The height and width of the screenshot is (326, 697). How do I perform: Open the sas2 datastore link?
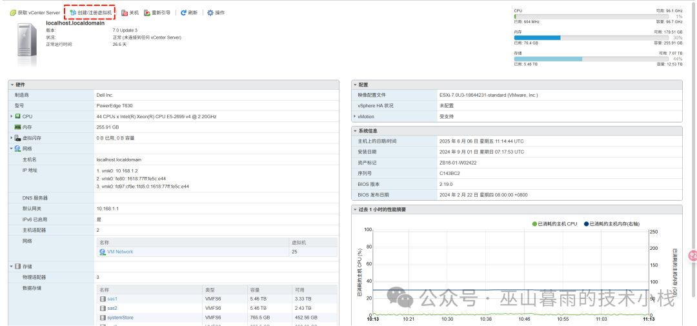point(112,308)
